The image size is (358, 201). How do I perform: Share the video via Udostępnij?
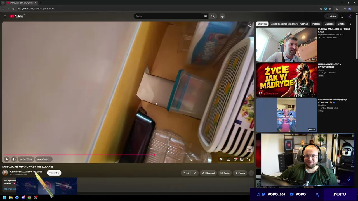pyautogui.click(x=208, y=173)
